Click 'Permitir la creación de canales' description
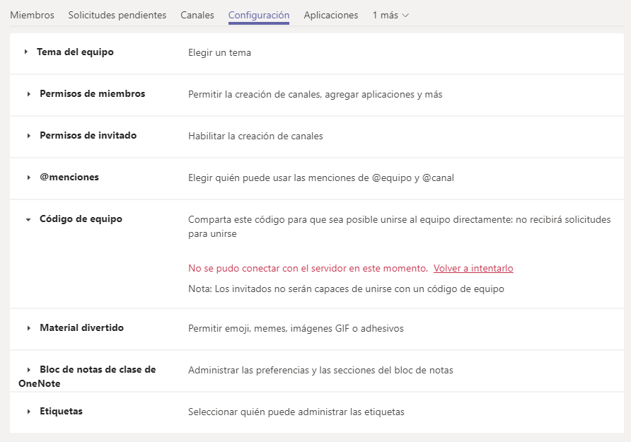631x442 pixels. [x=315, y=95]
